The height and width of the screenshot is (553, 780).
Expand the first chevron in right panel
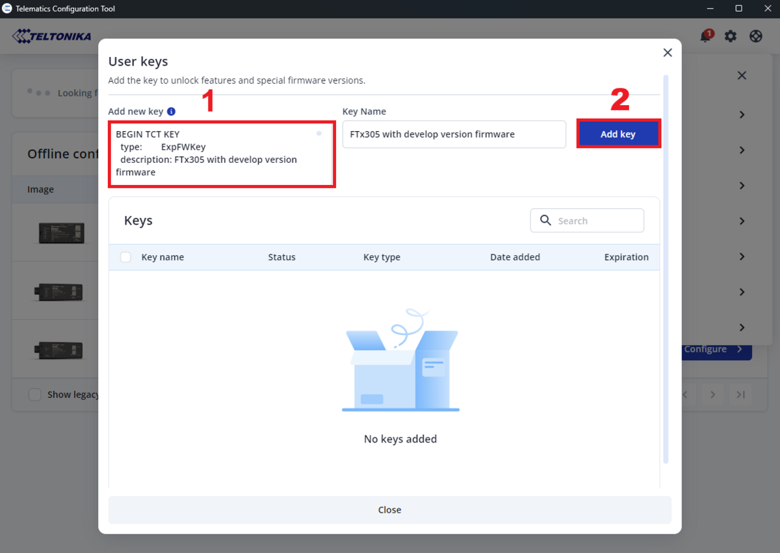[x=742, y=115]
